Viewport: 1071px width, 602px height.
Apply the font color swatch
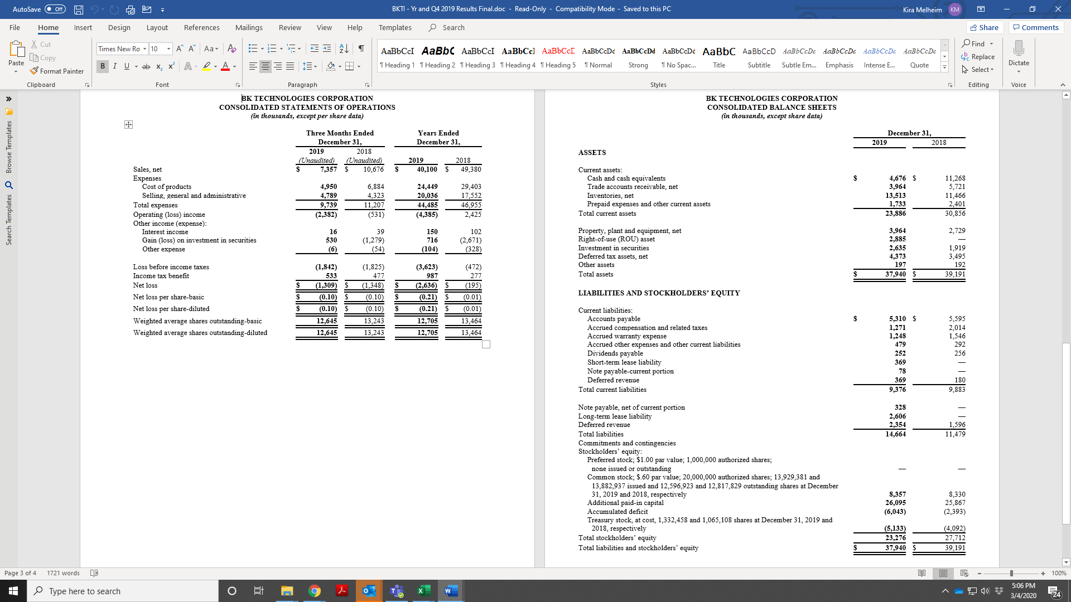[x=225, y=66]
